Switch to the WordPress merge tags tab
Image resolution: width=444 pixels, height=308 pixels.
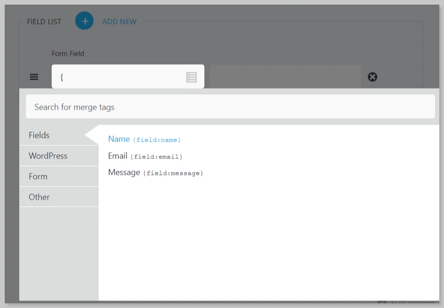point(48,156)
